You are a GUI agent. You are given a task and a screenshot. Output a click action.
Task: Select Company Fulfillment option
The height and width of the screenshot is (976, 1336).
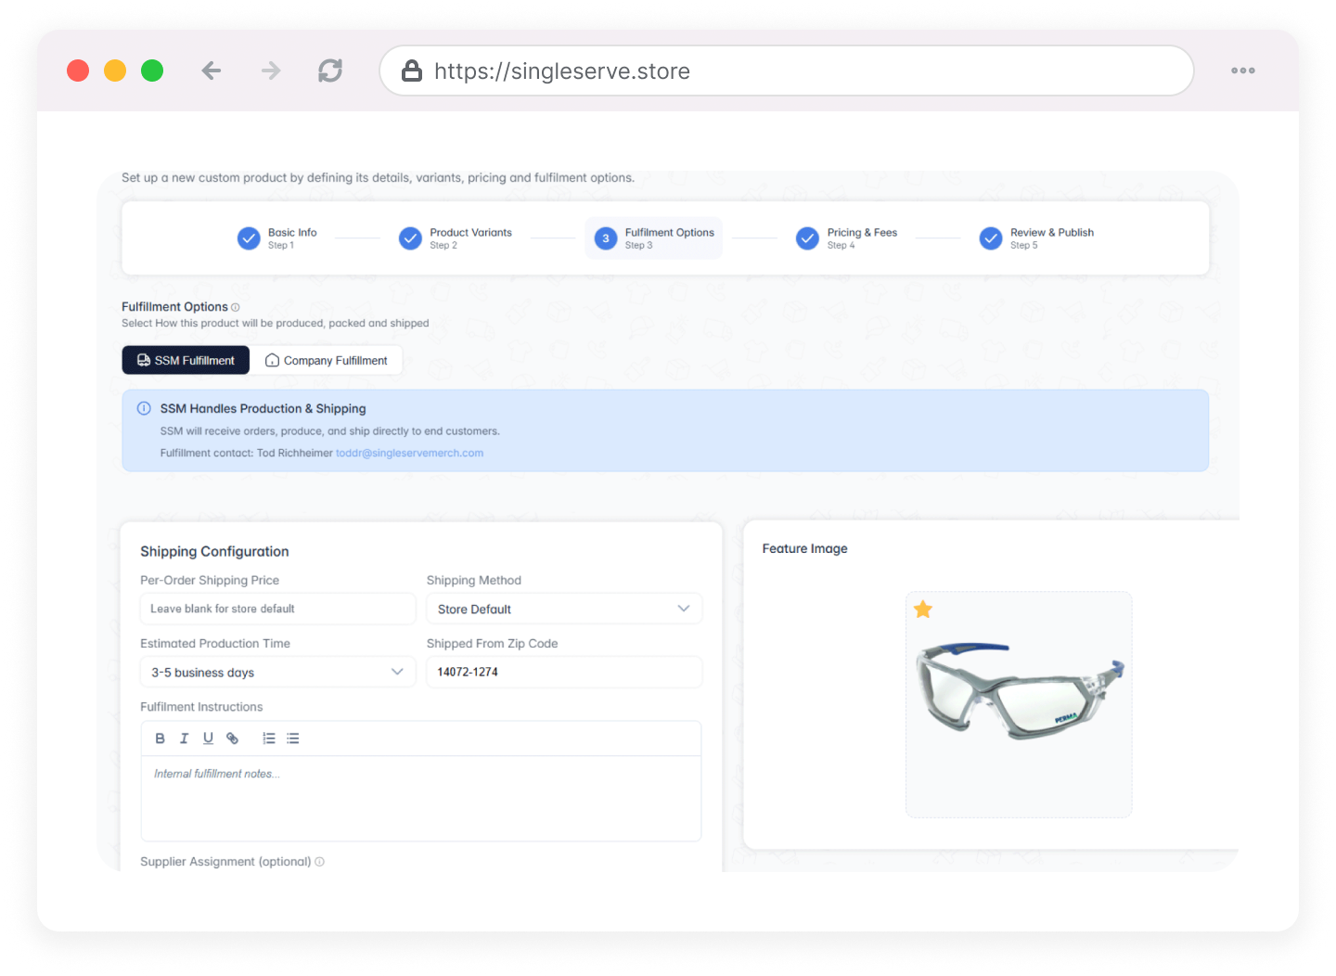tap(327, 360)
